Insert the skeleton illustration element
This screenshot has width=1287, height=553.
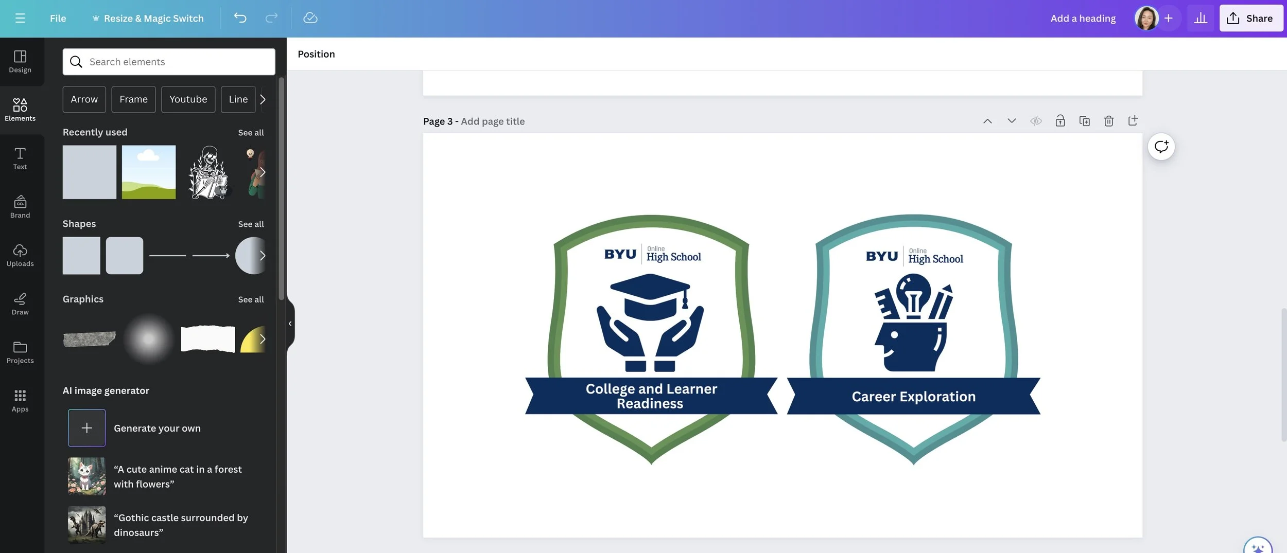pyautogui.click(x=208, y=172)
